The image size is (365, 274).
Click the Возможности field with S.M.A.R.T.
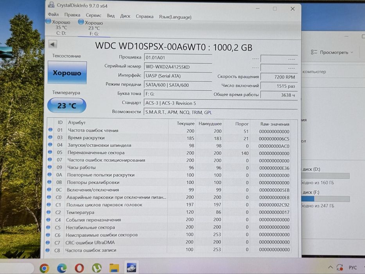tap(221, 112)
